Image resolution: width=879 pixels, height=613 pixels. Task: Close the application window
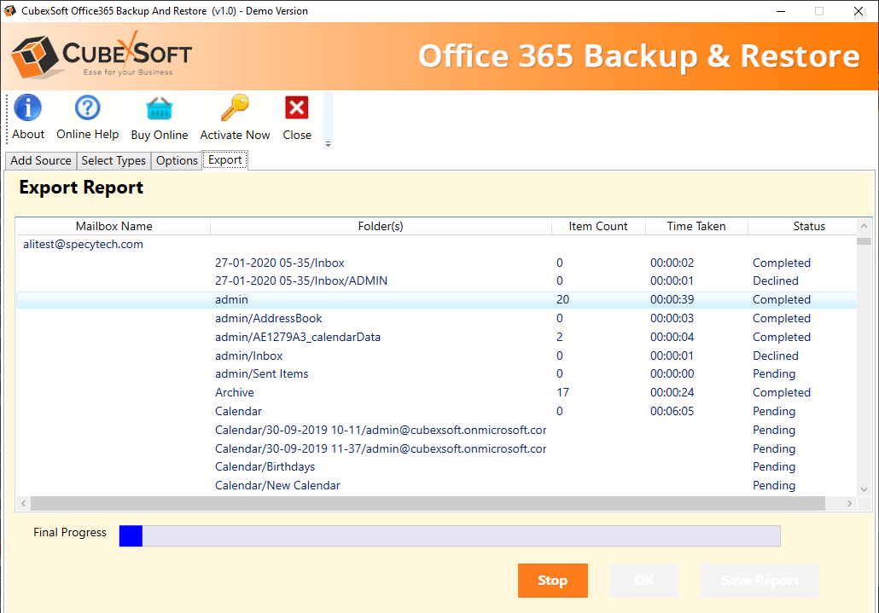[x=859, y=11]
